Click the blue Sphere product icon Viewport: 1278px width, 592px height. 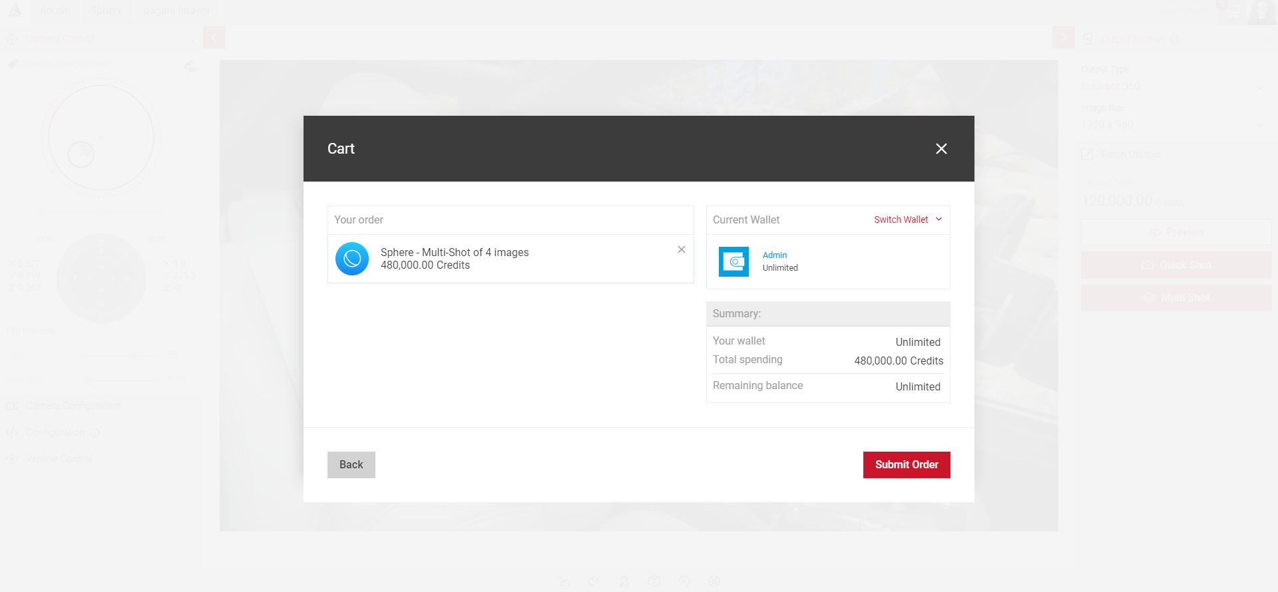(352, 259)
